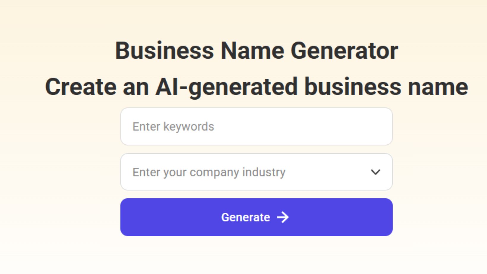Screen dimensions: 487x274
Task: Click the 'Generate' label text
Action: click(246, 217)
